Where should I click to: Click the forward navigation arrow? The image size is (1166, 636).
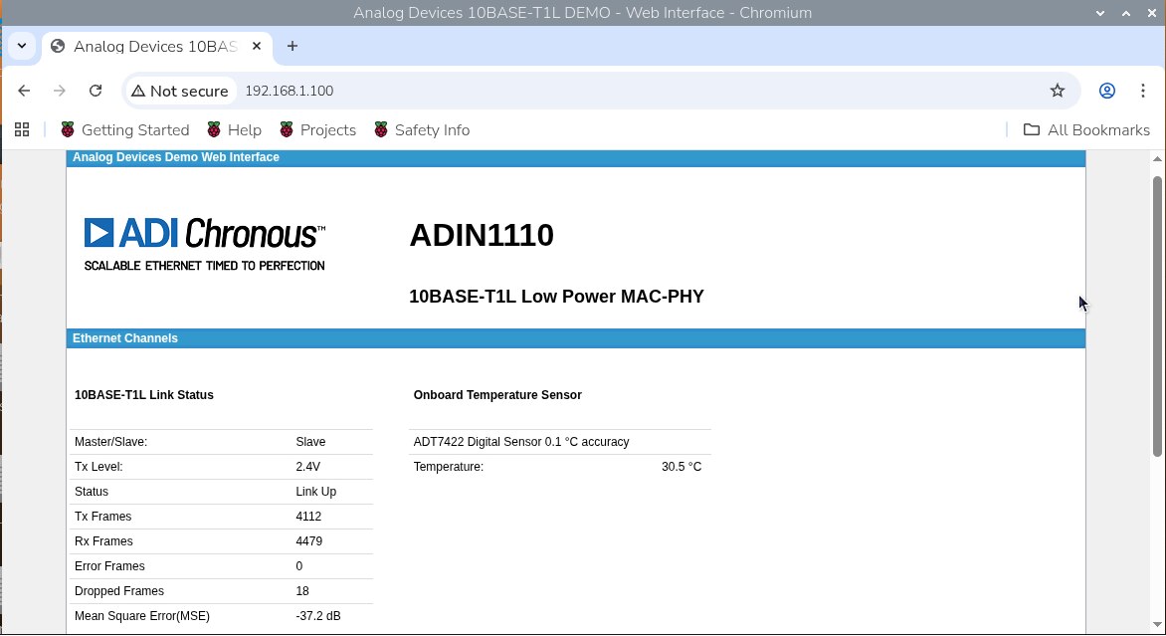point(60,91)
